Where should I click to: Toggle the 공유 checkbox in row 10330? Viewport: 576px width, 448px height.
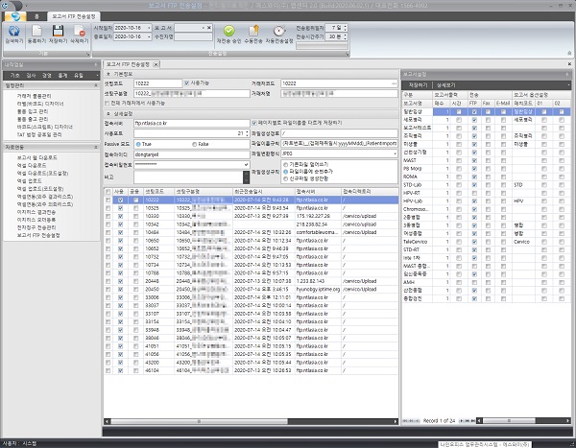(136, 216)
